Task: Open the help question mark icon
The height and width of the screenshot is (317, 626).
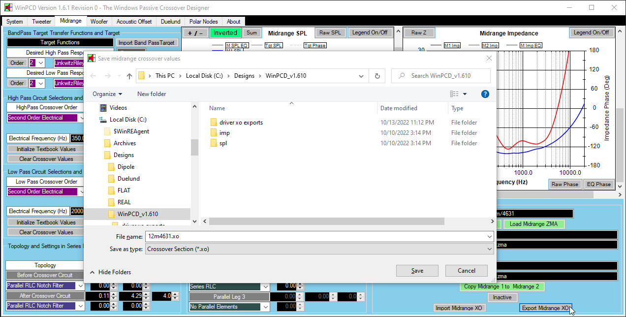Action: pos(485,94)
